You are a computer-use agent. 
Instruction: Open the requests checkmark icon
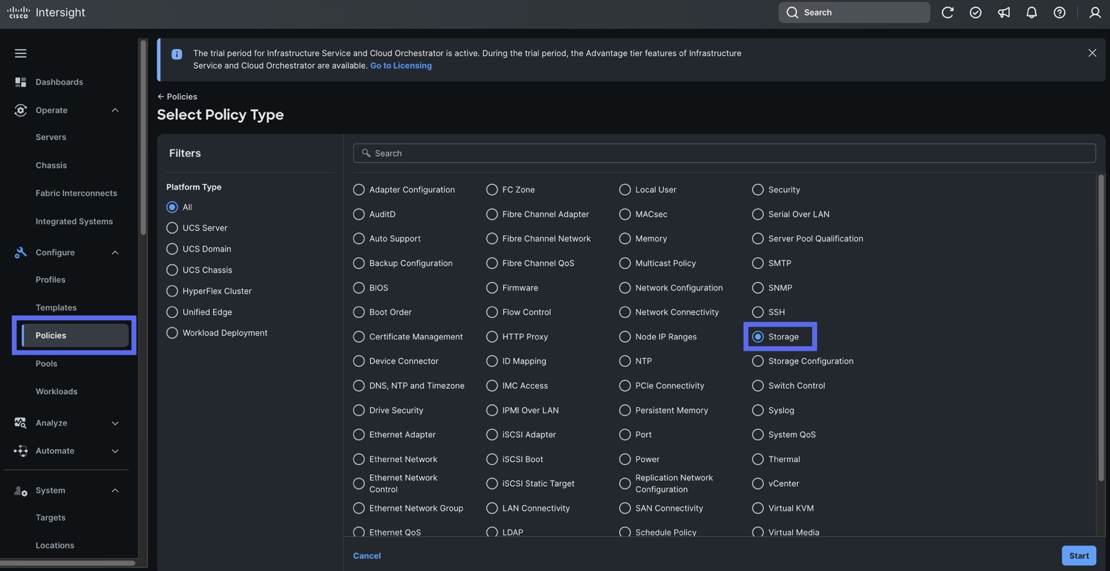coord(976,12)
